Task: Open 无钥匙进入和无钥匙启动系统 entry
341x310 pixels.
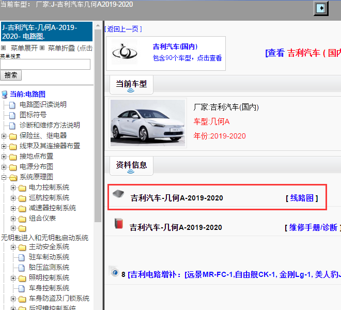Action: coord(44,238)
